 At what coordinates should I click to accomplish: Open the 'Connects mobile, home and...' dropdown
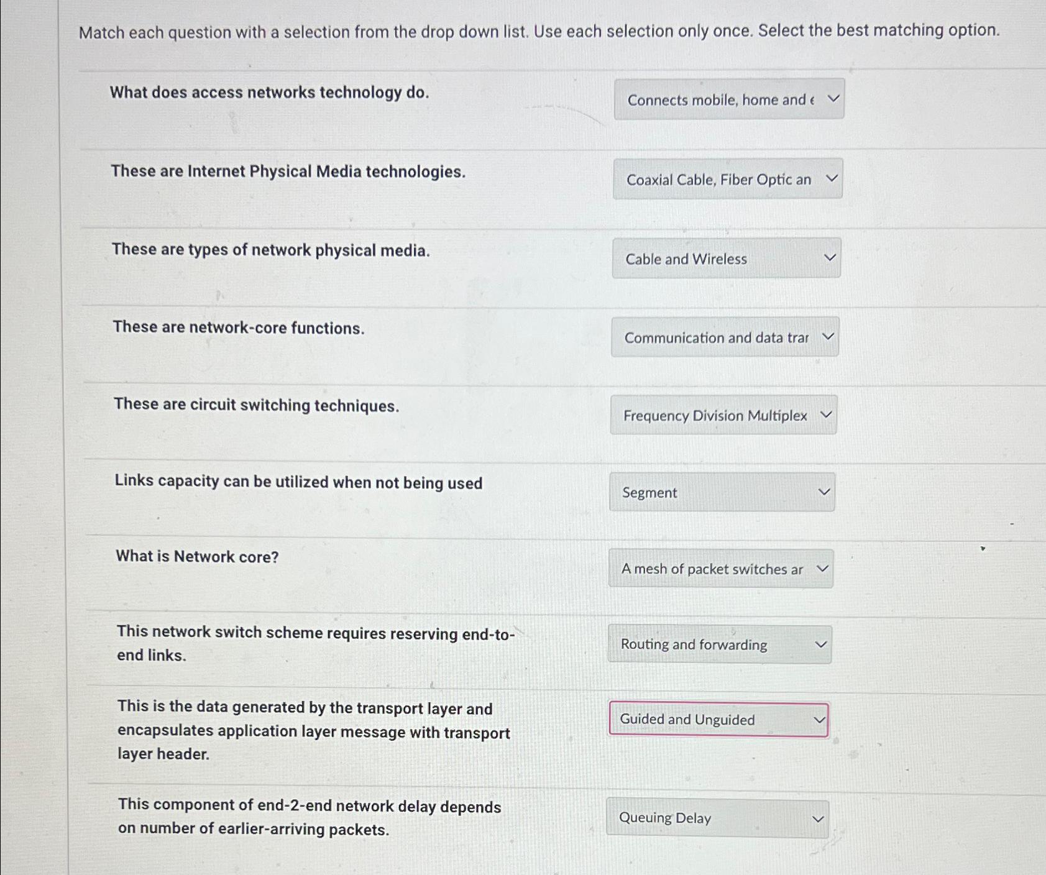point(728,99)
